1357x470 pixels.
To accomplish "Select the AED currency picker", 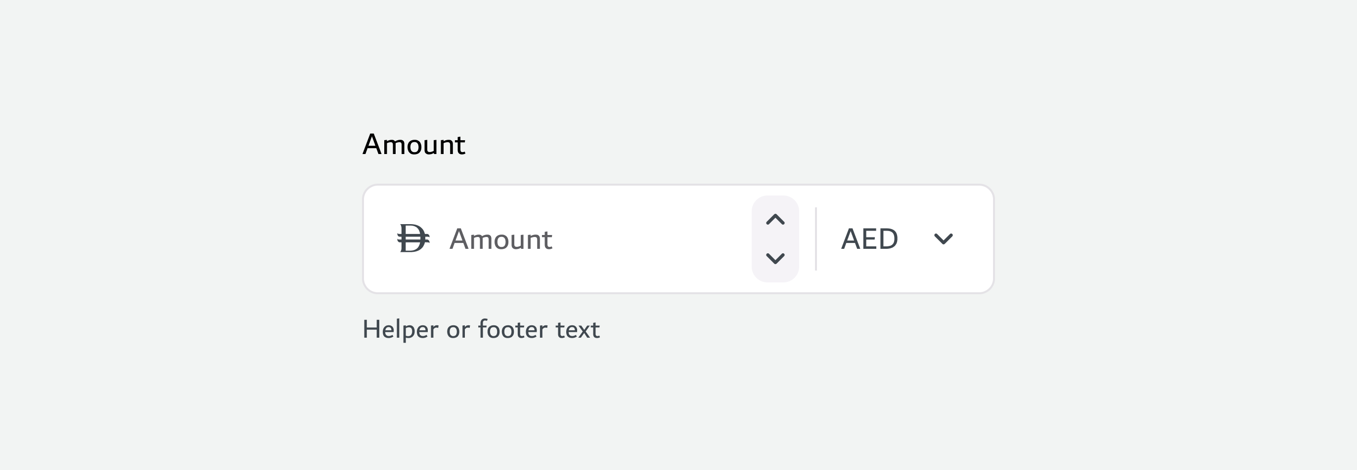I will (897, 239).
